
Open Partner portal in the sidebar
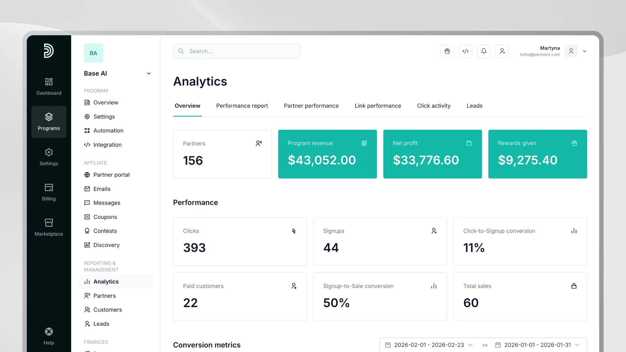click(111, 175)
